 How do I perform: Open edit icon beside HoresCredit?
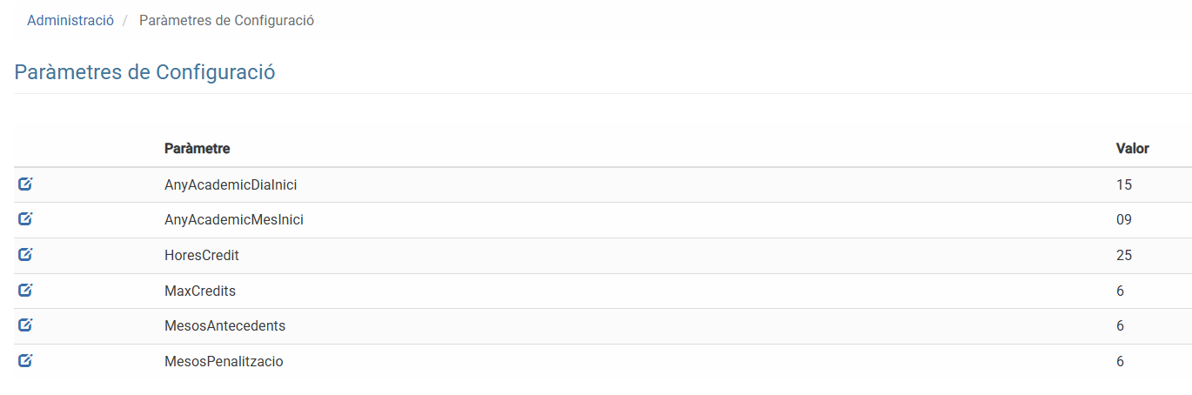[25, 255]
